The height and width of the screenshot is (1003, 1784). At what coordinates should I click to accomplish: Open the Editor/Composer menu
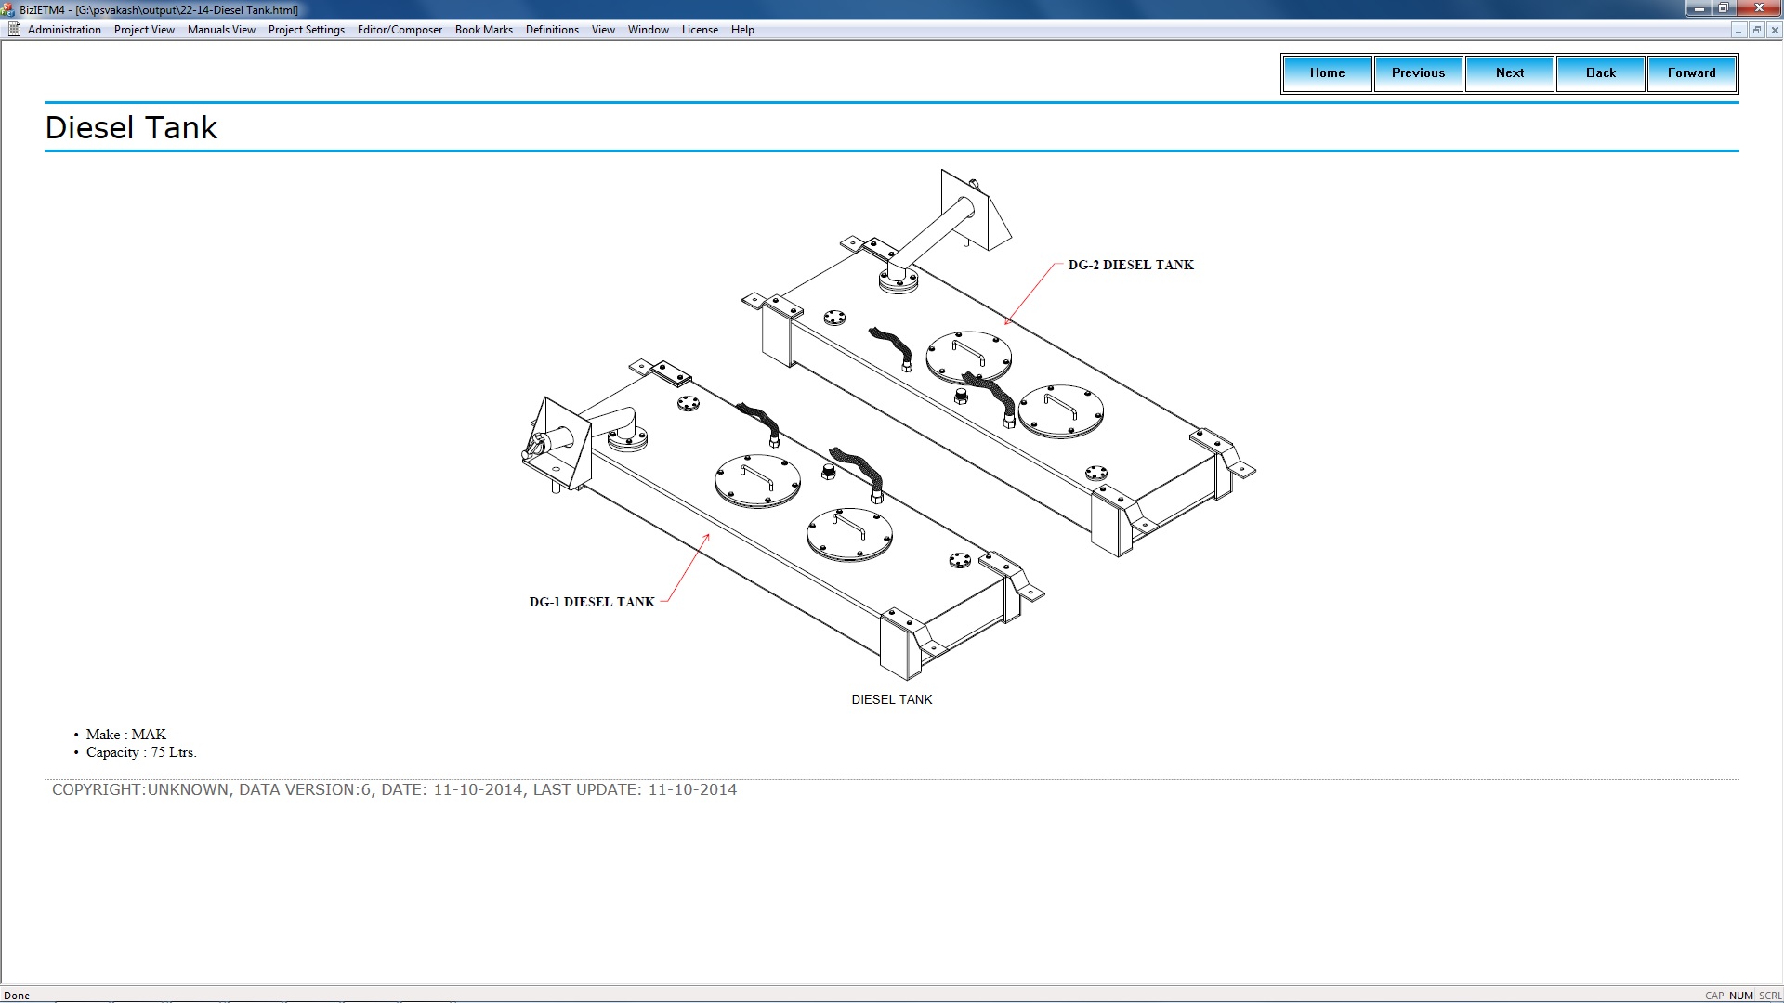point(400,30)
